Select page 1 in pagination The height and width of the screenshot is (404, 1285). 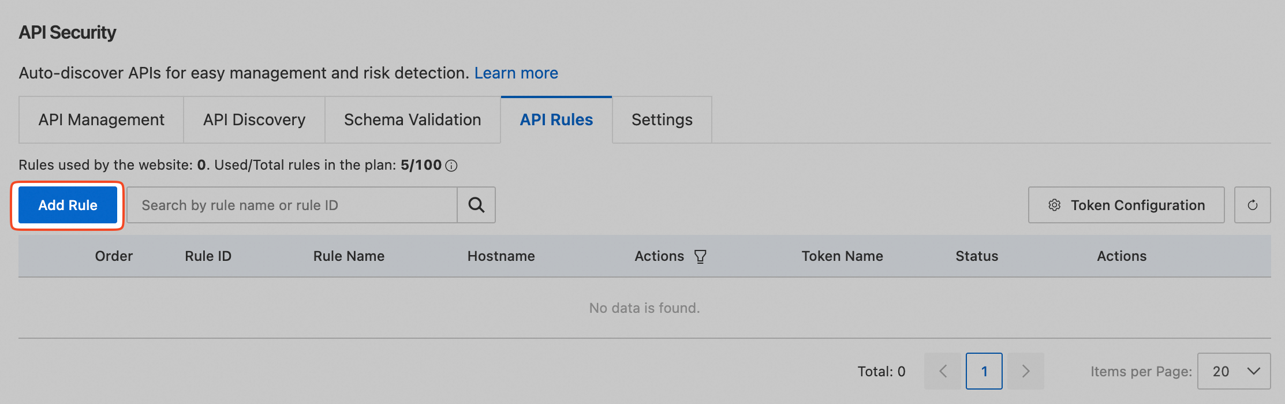point(984,371)
